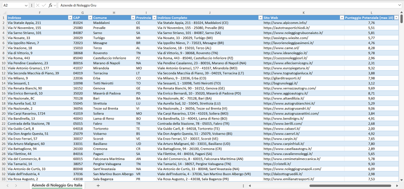Open the https://cristelli.it/ link

277,164
